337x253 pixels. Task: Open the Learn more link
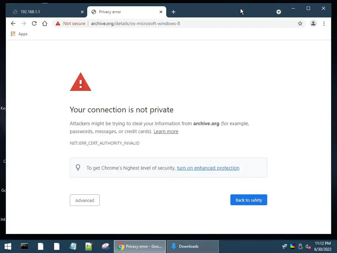click(166, 131)
